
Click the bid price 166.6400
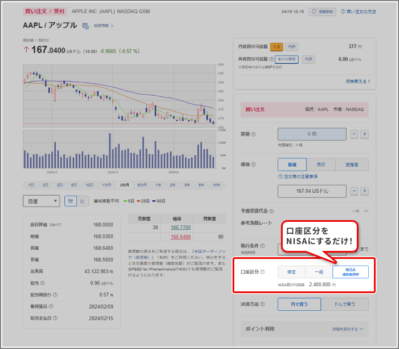pos(181,237)
